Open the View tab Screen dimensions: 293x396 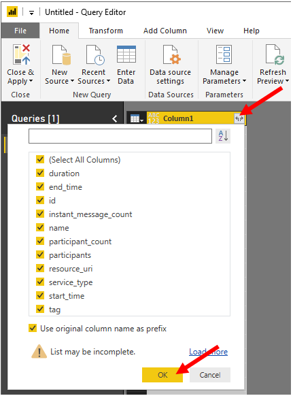(215, 31)
